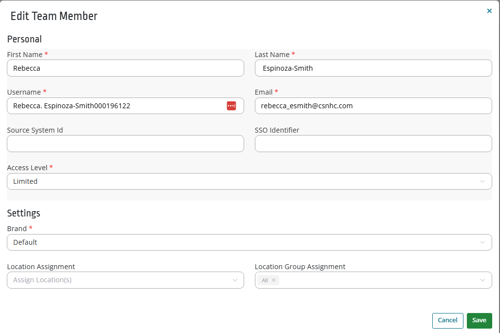500x333 pixels.
Task: Close the Edit Team Member dialog
Action: point(489,10)
